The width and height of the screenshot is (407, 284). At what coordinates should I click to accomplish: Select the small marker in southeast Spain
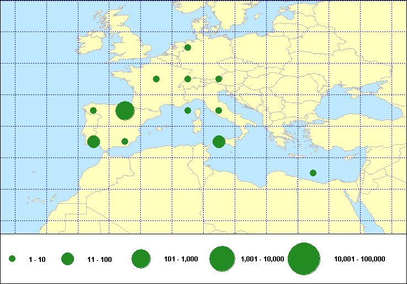(125, 141)
